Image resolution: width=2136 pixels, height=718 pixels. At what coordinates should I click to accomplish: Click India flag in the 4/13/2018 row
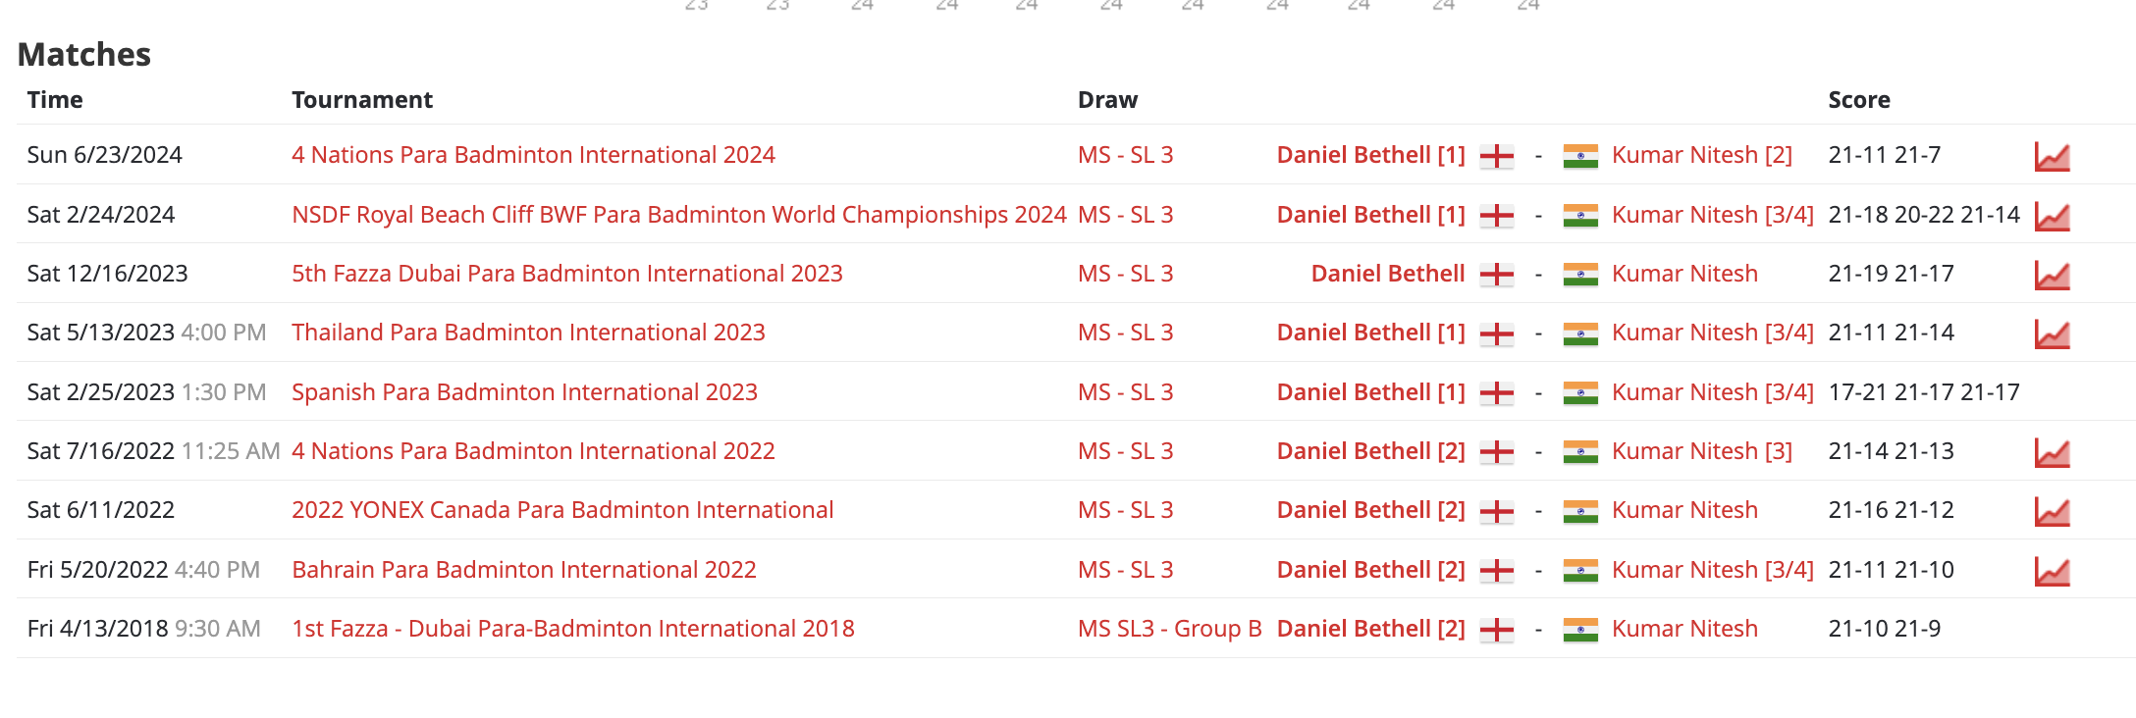point(1580,630)
